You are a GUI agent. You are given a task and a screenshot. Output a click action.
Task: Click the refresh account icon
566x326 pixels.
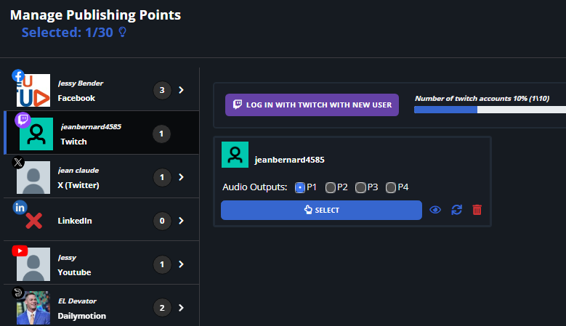click(456, 210)
